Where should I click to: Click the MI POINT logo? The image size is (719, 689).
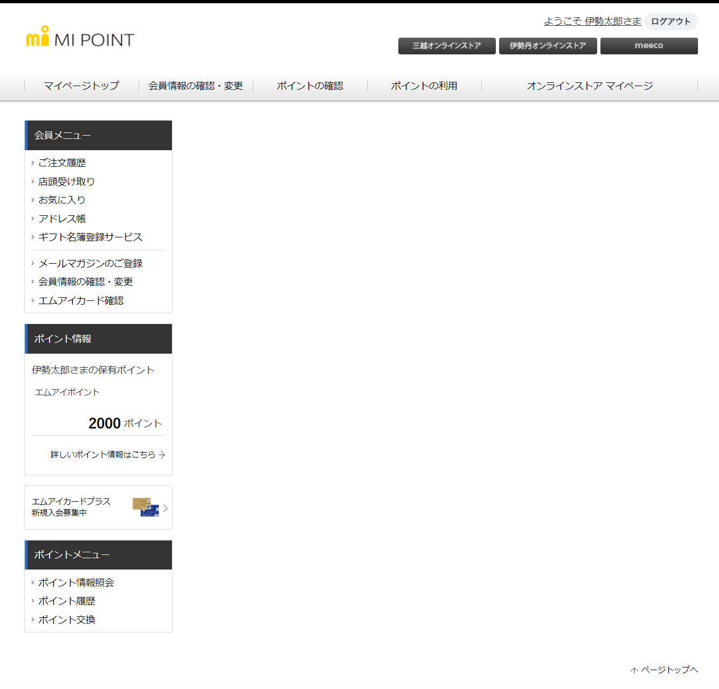click(80, 37)
